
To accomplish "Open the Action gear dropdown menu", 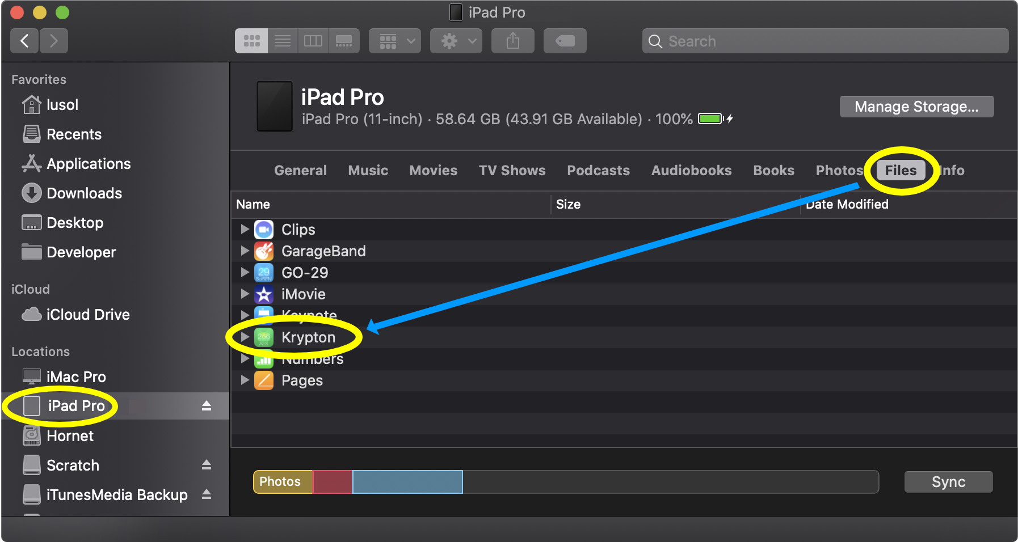I will (x=456, y=41).
